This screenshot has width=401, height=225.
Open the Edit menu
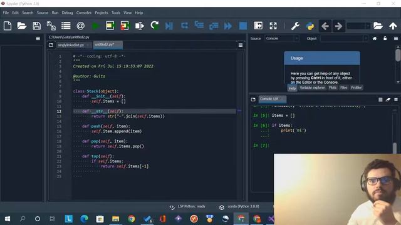(x=15, y=12)
